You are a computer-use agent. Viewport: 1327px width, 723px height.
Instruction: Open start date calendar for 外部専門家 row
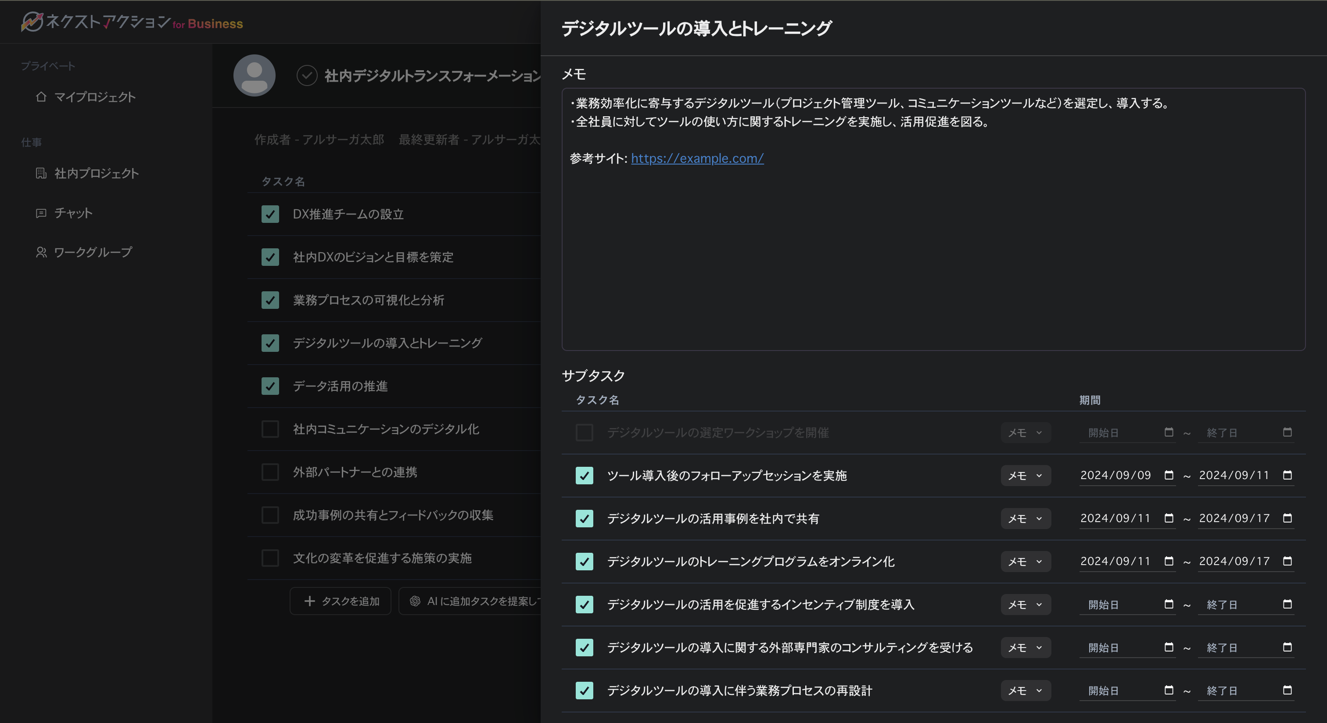click(1169, 647)
